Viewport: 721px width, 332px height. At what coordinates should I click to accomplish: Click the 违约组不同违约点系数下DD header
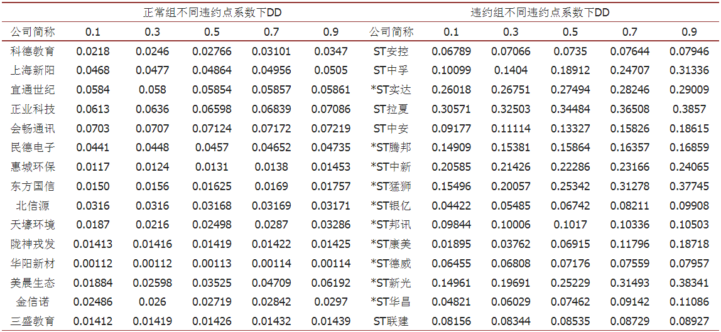(540, 13)
